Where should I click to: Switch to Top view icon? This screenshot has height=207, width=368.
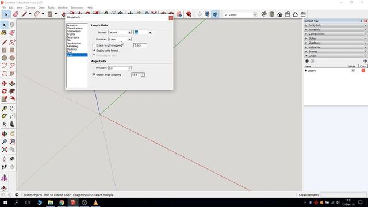272,14
